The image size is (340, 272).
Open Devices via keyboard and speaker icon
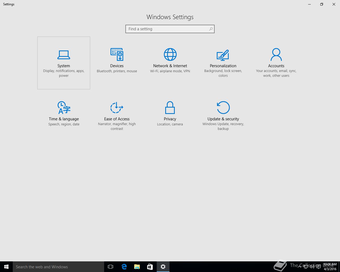(117, 54)
